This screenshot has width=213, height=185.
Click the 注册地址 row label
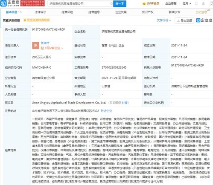coord(11,111)
